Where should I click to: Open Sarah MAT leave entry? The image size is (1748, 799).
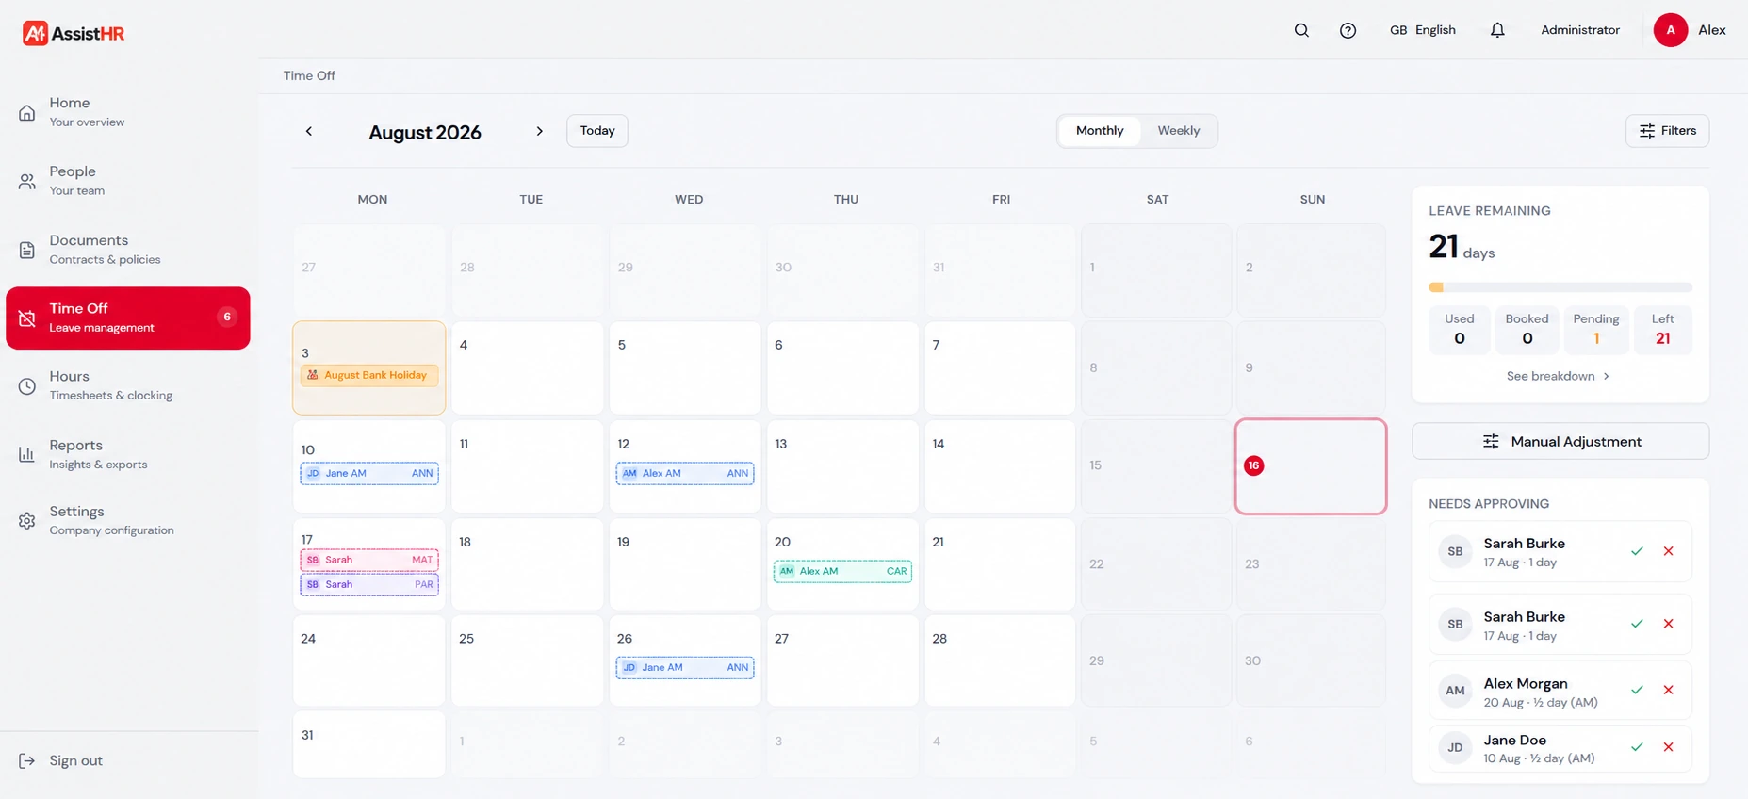369,560
